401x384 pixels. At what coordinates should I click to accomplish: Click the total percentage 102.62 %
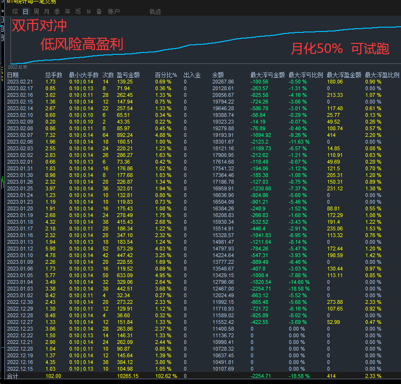166,376
